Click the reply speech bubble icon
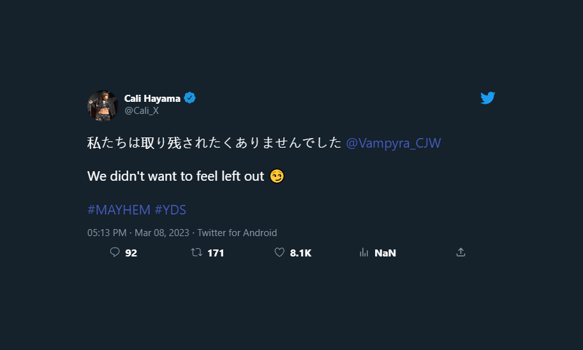The height and width of the screenshot is (350, 583). [x=115, y=253]
